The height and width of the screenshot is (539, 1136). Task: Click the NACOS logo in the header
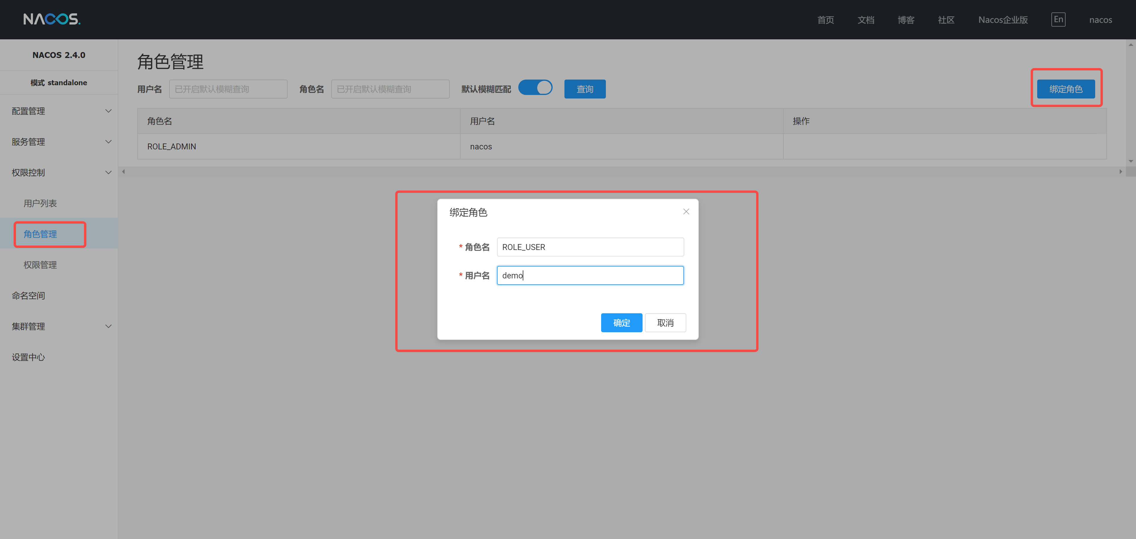[51, 20]
